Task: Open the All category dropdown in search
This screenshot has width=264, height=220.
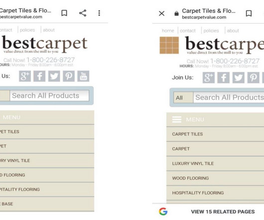Action: click(183, 98)
